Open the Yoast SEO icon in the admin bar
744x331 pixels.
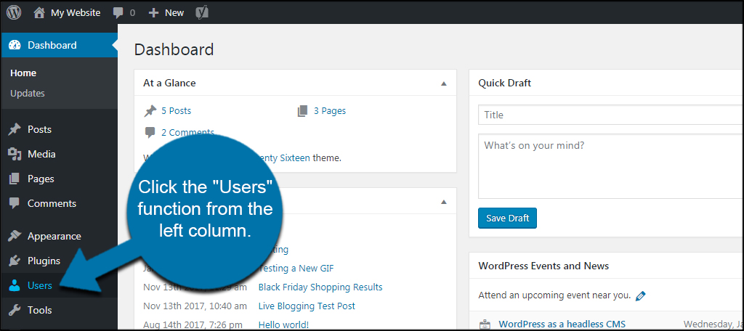coord(202,13)
